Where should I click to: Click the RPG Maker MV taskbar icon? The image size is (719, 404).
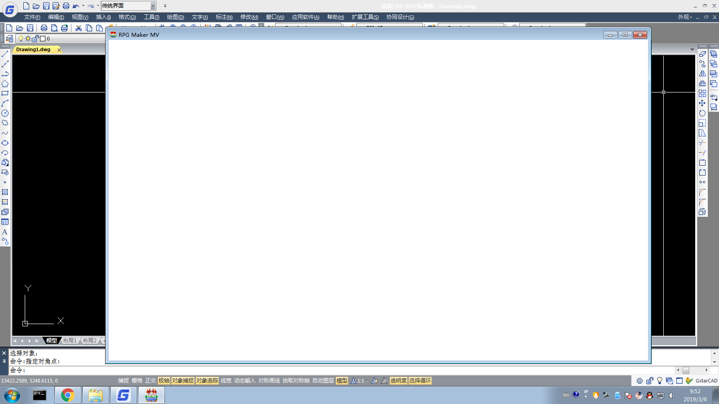(x=151, y=395)
